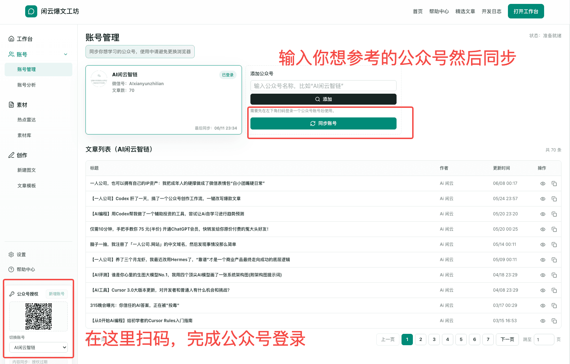Select current page 1 pagination button
This screenshot has width=570, height=364.
[x=407, y=340]
